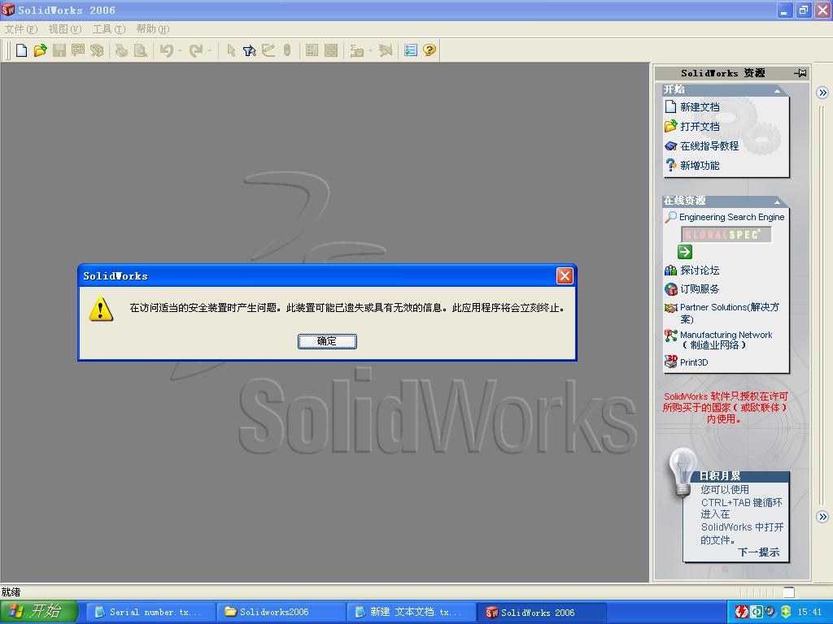Switch to Solidworks2006 folder taskbar item
This screenshot has height=624, width=833.
click(x=281, y=613)
